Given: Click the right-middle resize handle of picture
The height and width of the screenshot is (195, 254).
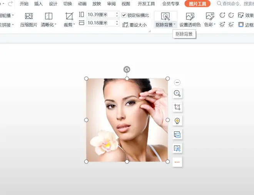Looking at the screenshot, I should 168,120.
